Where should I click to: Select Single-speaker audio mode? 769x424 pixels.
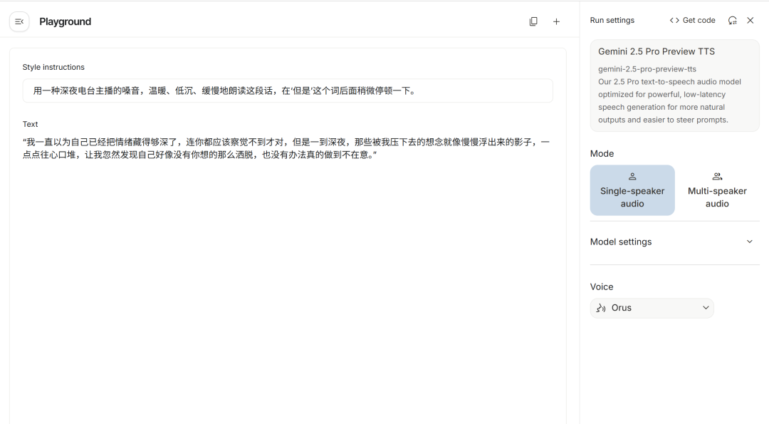click(632, 190)
